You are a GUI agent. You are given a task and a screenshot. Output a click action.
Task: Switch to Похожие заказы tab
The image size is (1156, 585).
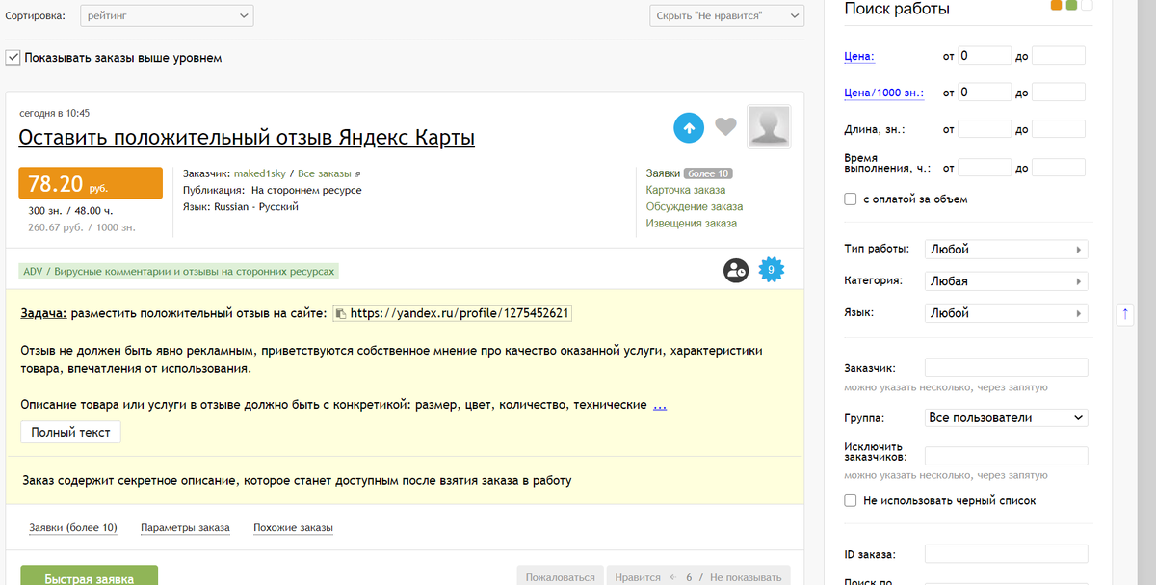293,528
